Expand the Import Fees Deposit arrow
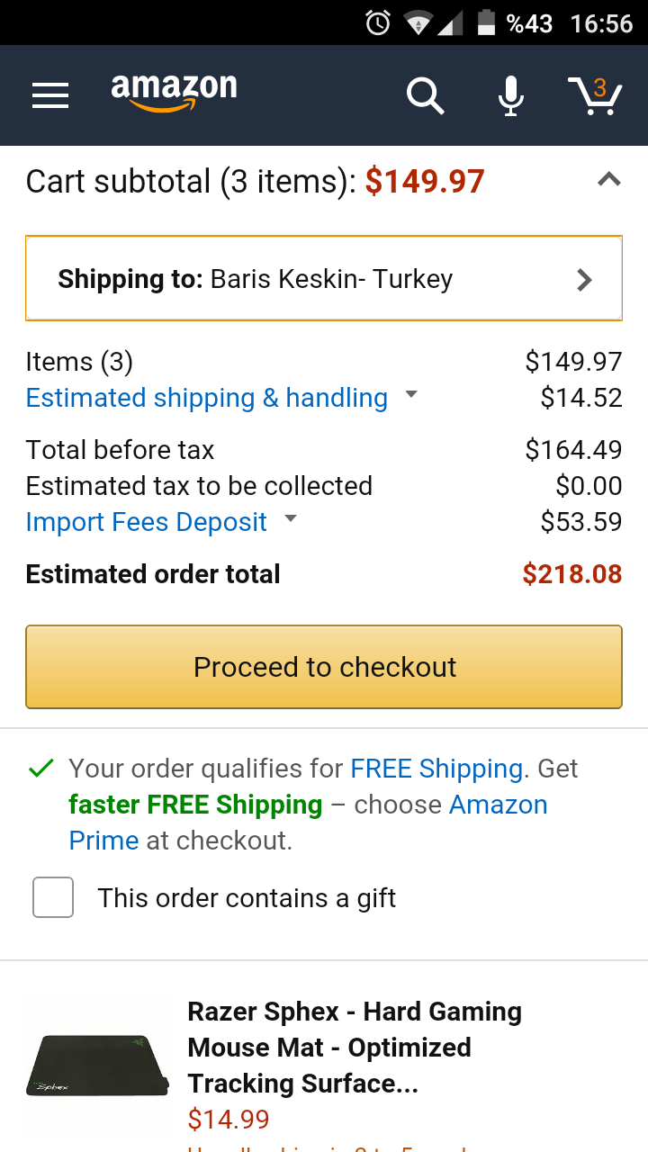Image resolution: width=648 pixels, height=1152 pixels. pos(290,518)
